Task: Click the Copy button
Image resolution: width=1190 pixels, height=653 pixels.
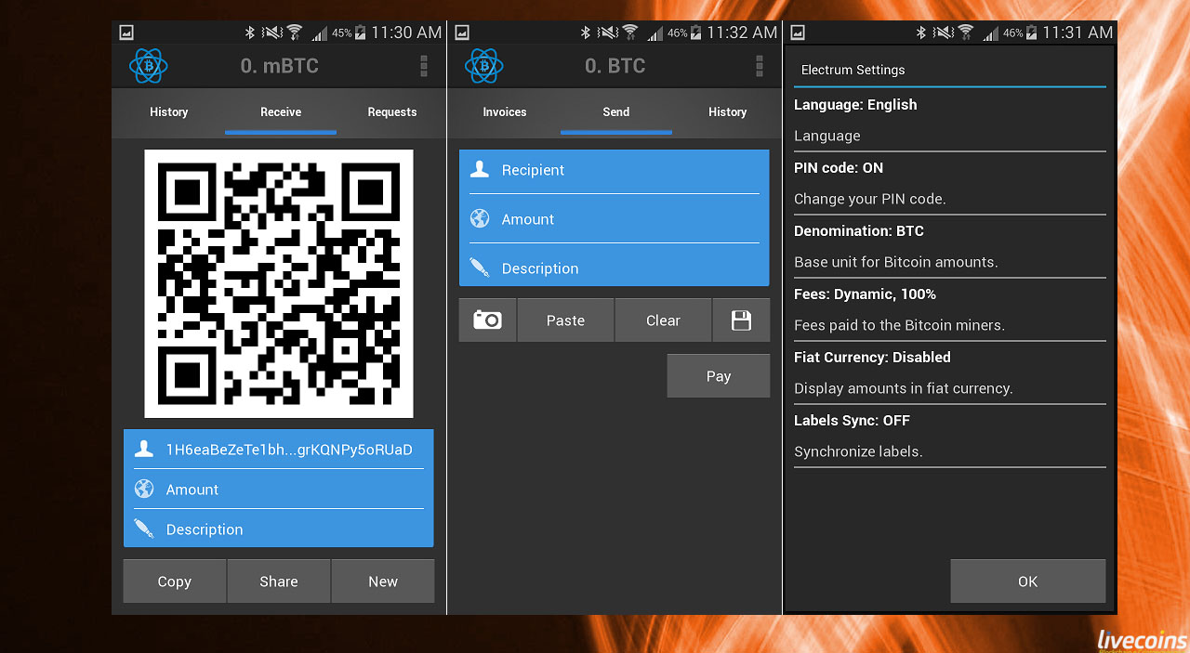Action: click(175, 581)
